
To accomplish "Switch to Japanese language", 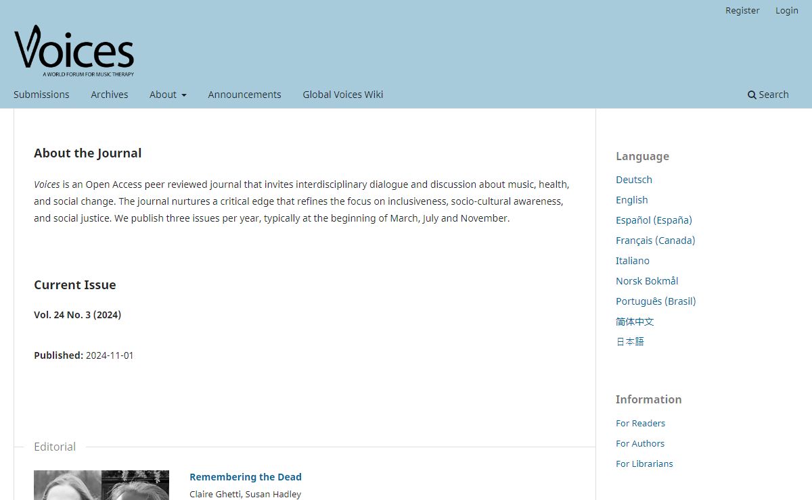I will (630, 342).
